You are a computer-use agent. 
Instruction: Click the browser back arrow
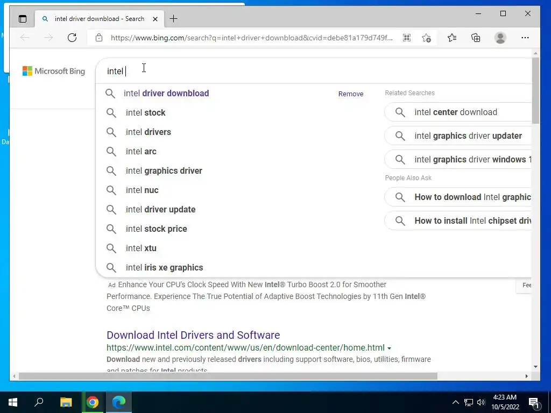click(25, 38)
